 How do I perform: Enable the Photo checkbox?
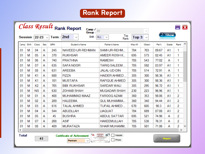coord(113,140)
